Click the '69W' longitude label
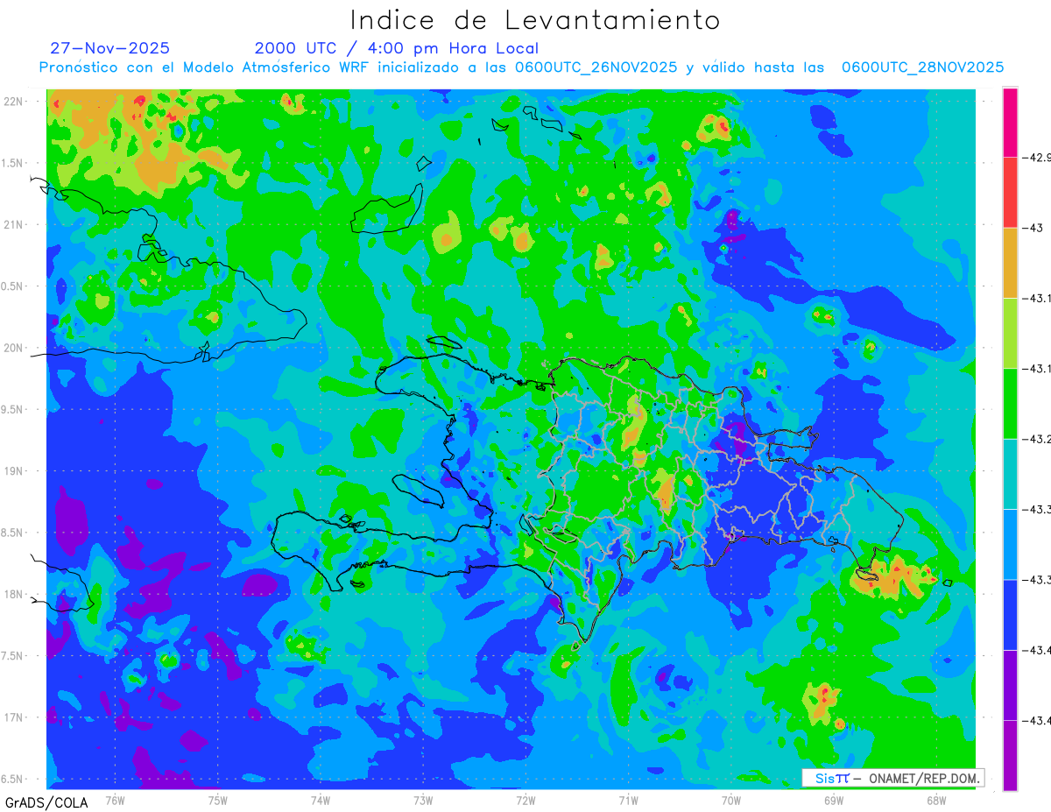1051x812 pixels. (834, 799)
